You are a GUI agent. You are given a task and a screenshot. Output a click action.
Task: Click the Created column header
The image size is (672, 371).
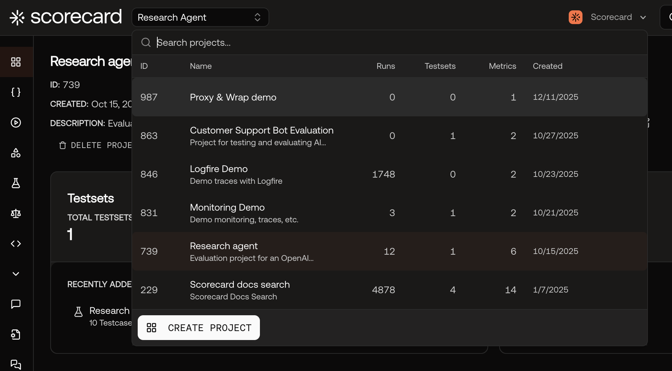click(547, 66)
